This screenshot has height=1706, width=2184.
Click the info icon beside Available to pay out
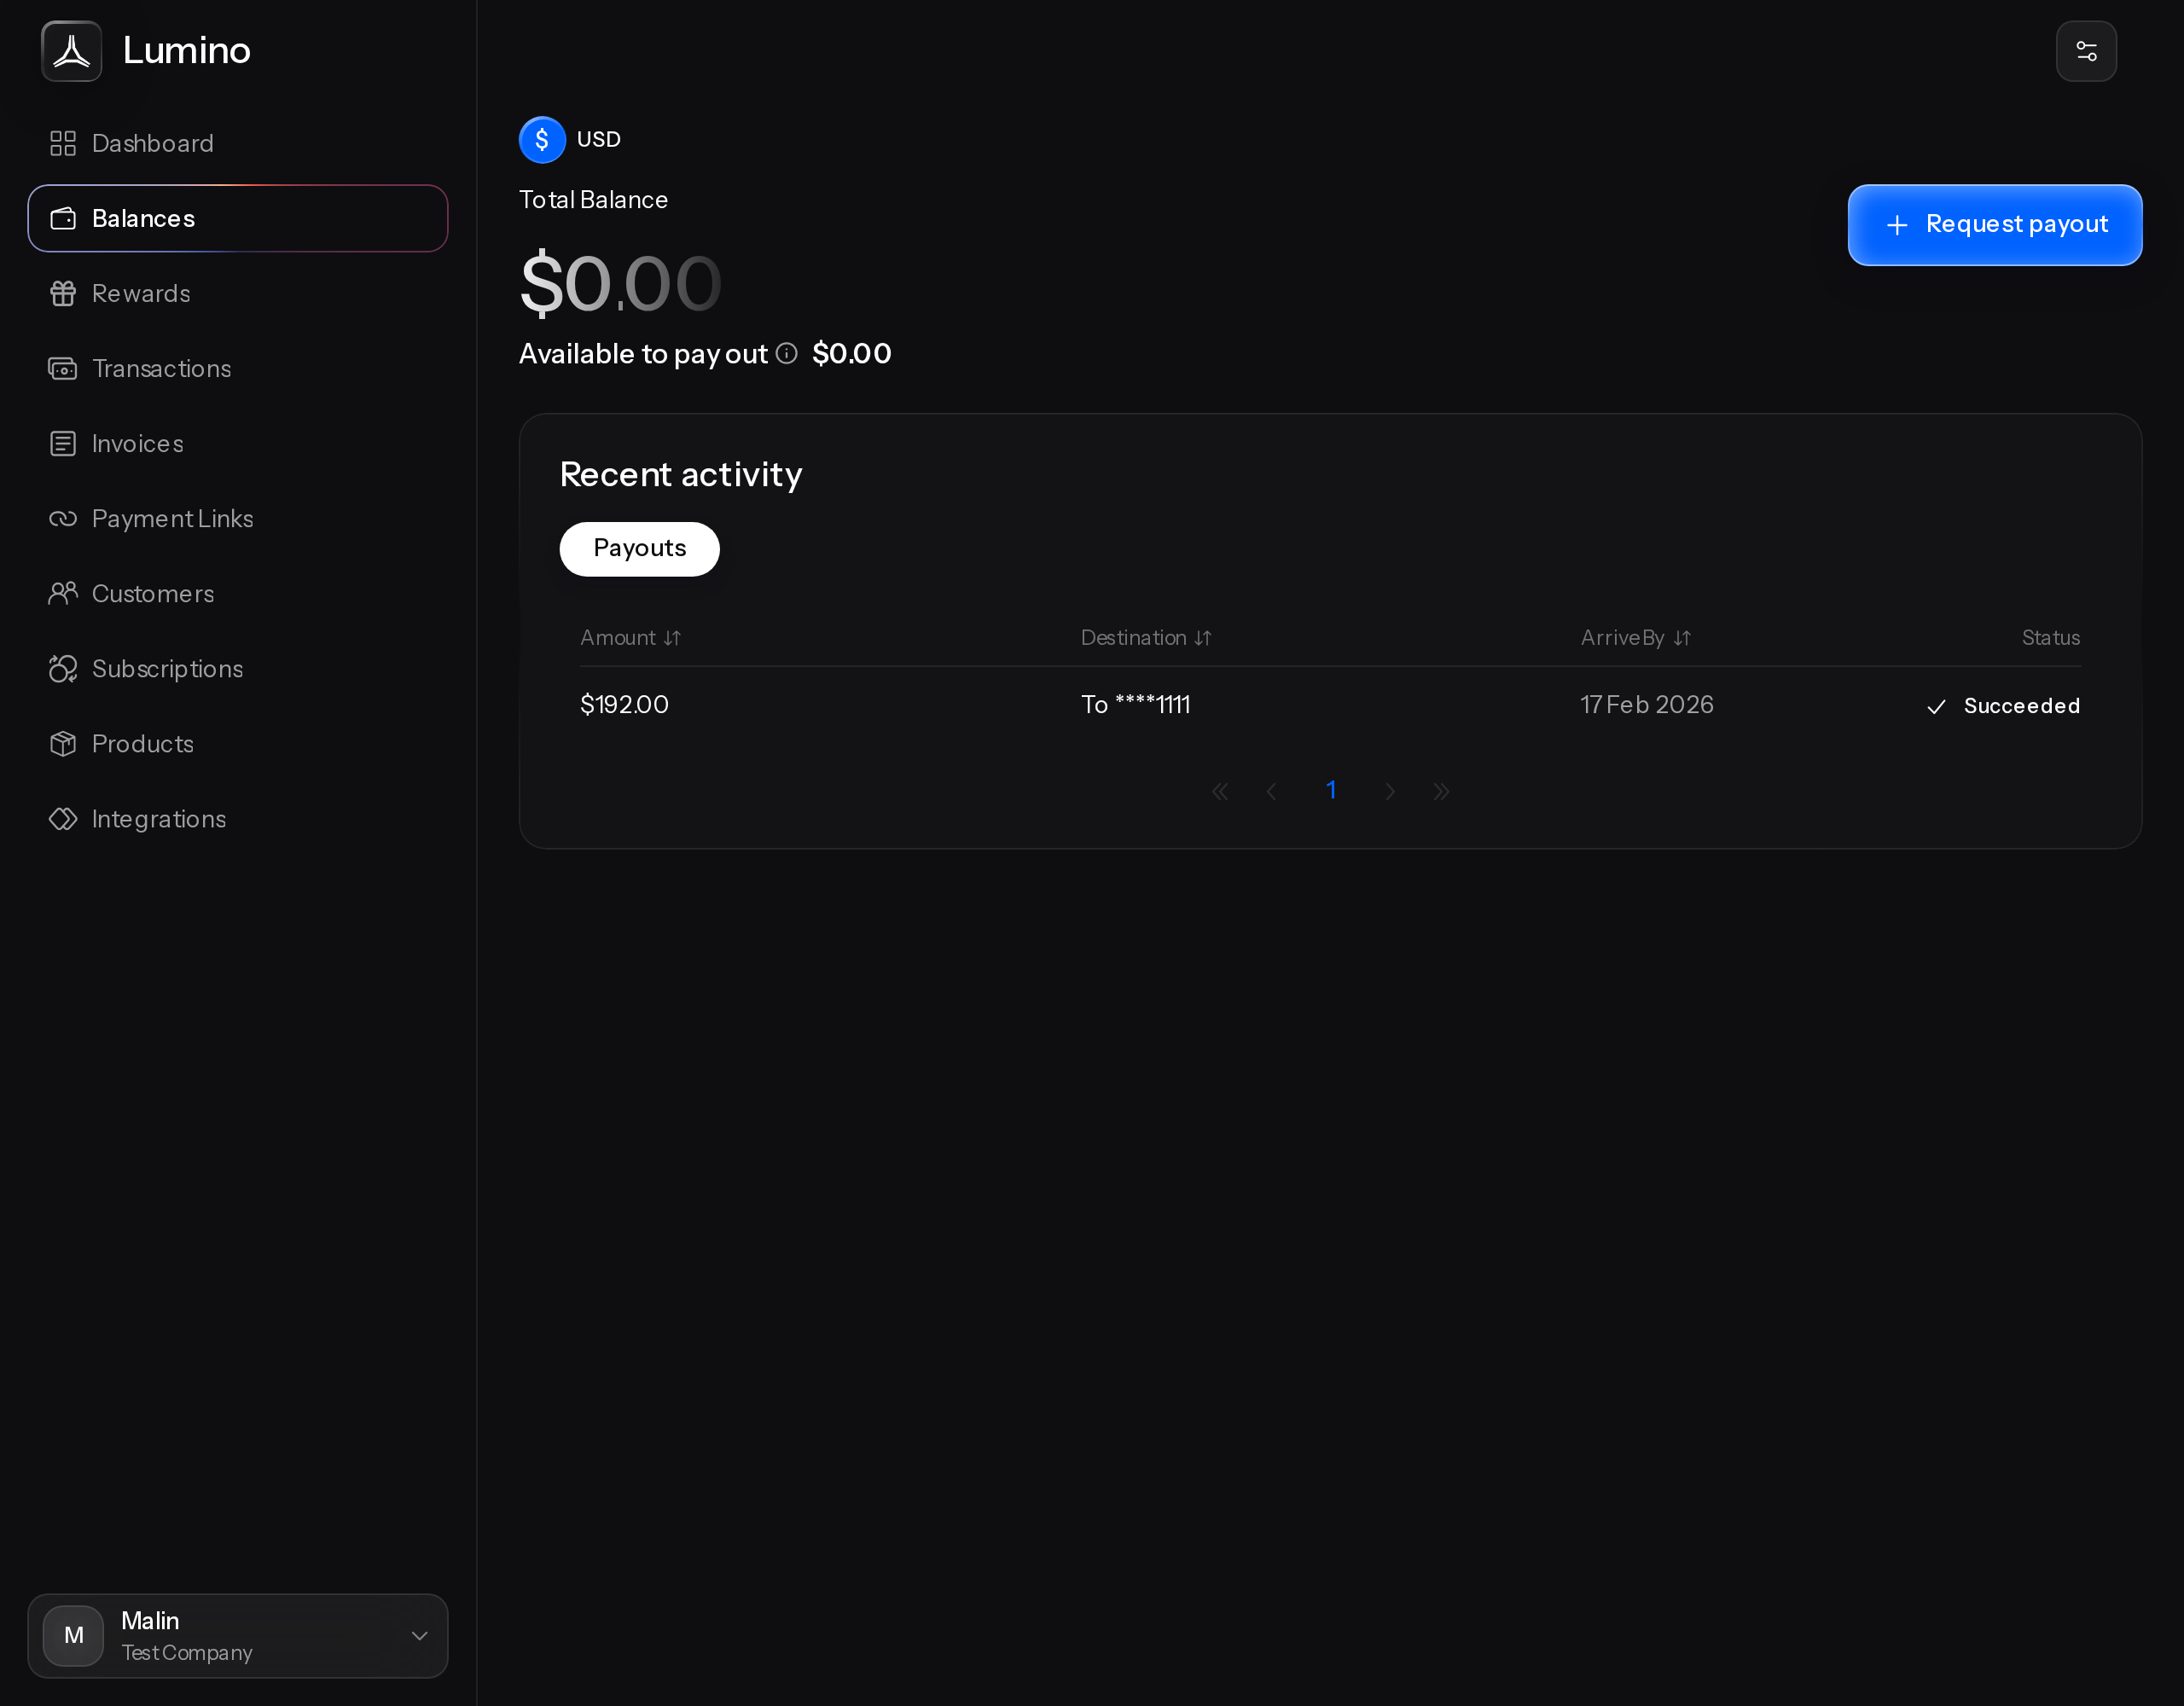point(787,353)
